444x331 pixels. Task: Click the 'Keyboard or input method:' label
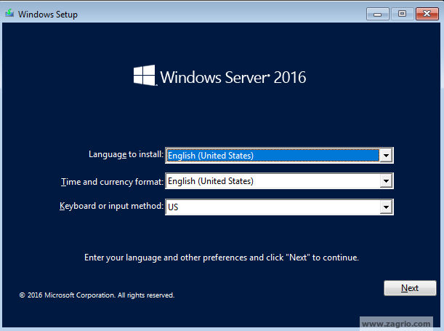(111, 206)
